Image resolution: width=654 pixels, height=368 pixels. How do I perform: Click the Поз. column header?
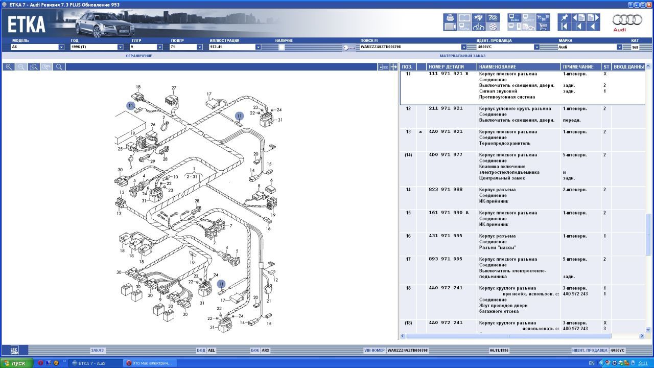[408, 67]
